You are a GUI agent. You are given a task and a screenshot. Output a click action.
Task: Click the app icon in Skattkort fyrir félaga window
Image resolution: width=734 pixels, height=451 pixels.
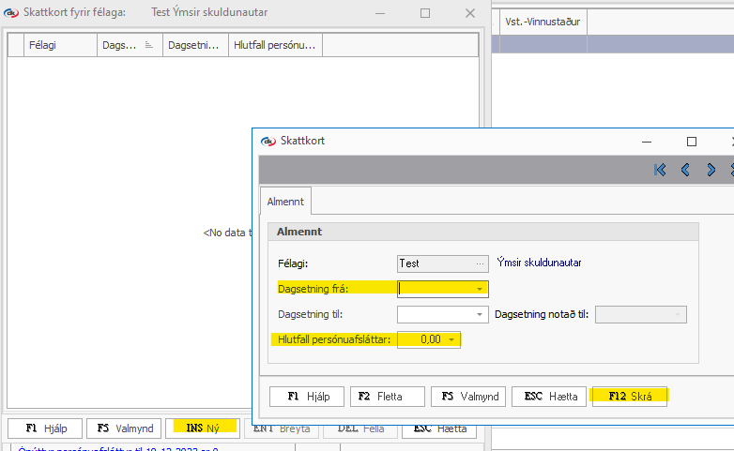click(11, 13)
